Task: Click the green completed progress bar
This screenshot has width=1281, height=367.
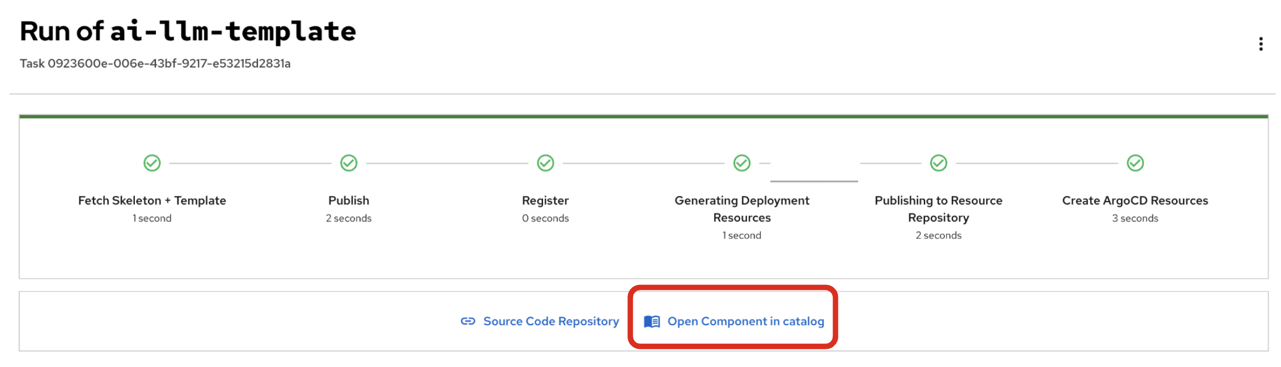Action: pyautogui.click(x=643, y=117)
